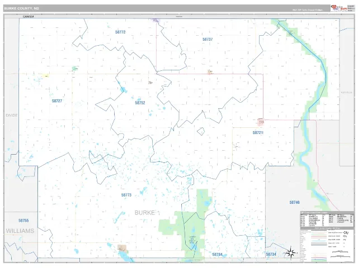Click the WILLIAMS county label
358x268 pixels.
pos(20,231)
